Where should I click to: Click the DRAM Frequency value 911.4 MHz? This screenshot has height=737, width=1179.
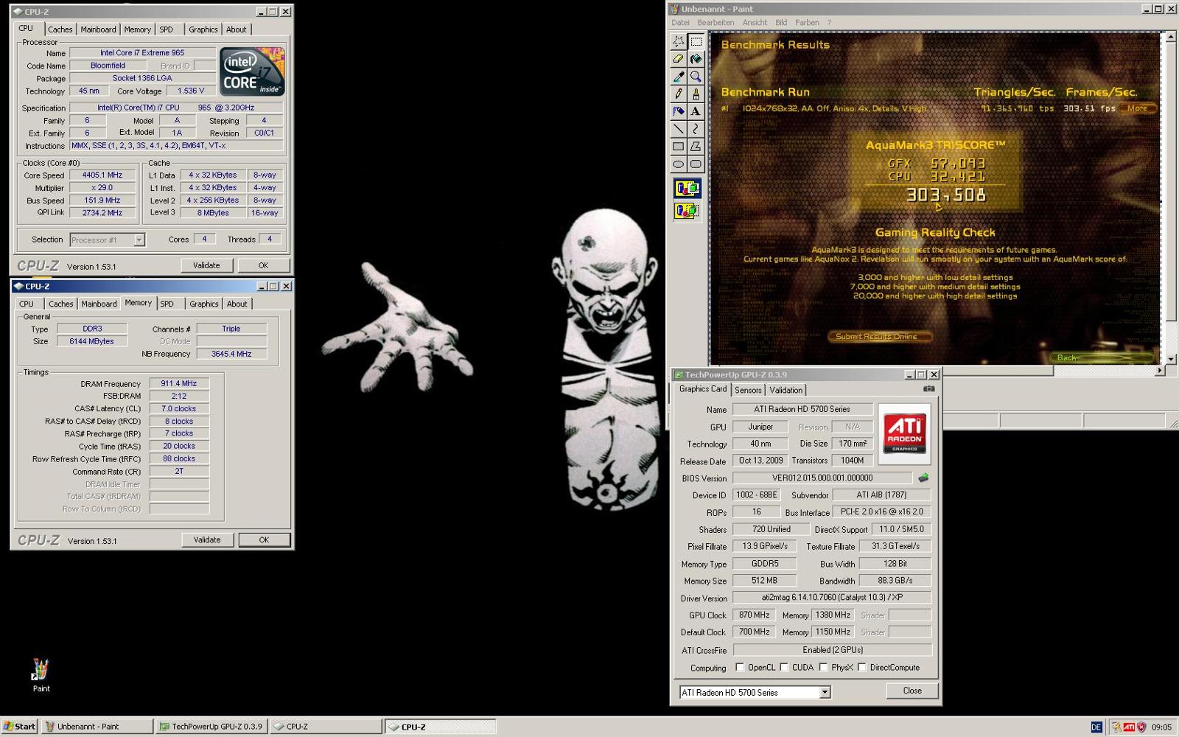click(x=179, y=383)
